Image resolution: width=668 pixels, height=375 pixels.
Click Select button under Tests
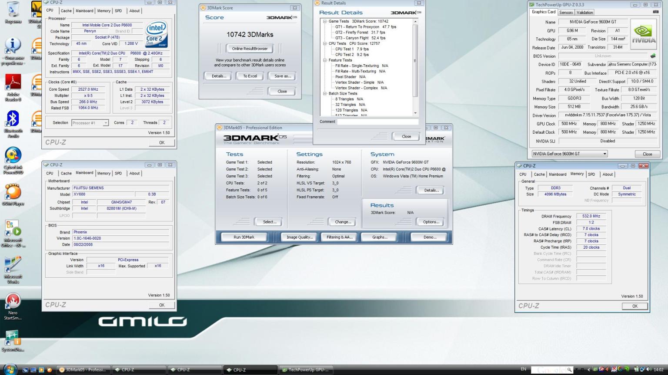click(x=270, y=222)
